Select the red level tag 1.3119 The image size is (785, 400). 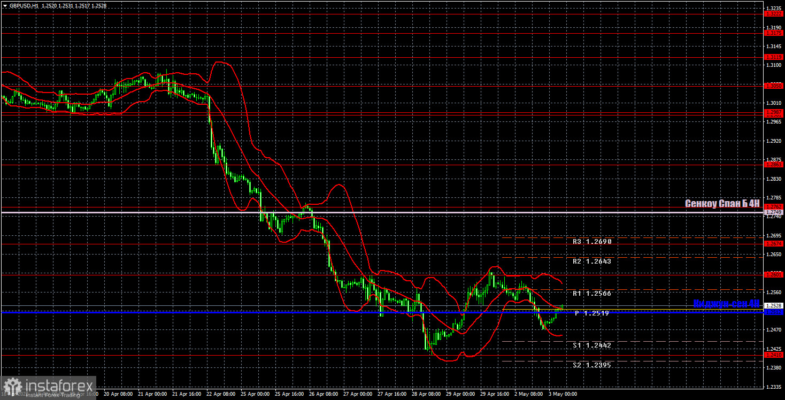774,57
